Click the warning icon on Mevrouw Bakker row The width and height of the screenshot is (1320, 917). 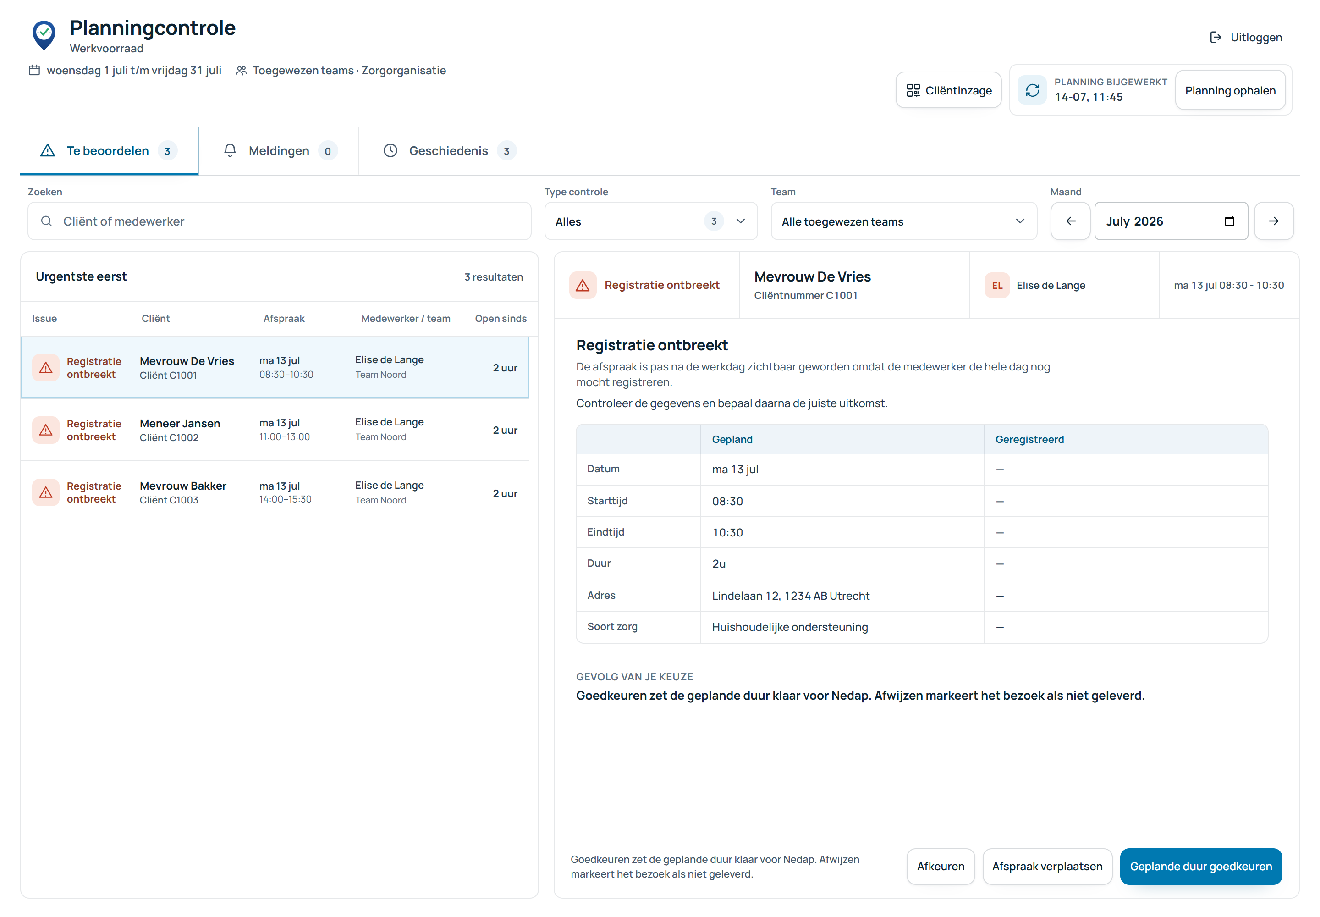tap(46, 492)
